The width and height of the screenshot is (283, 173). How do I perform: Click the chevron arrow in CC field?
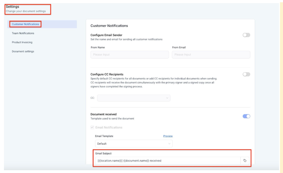tap(167, 98)
